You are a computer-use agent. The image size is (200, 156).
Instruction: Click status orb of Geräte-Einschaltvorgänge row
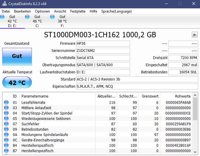pos(6,140)
